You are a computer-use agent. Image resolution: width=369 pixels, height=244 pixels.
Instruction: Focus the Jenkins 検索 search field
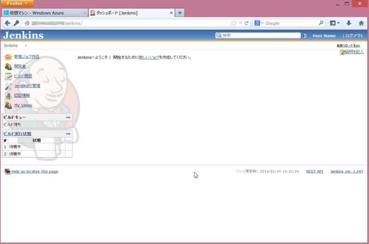(x=258, y=36)
